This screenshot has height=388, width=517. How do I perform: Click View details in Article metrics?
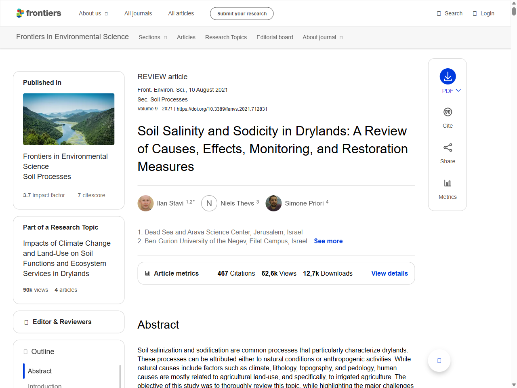click(x=389, y=273)
